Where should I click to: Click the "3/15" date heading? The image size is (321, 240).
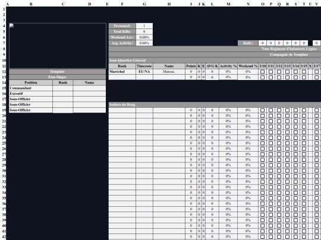[x=304, y=66]
